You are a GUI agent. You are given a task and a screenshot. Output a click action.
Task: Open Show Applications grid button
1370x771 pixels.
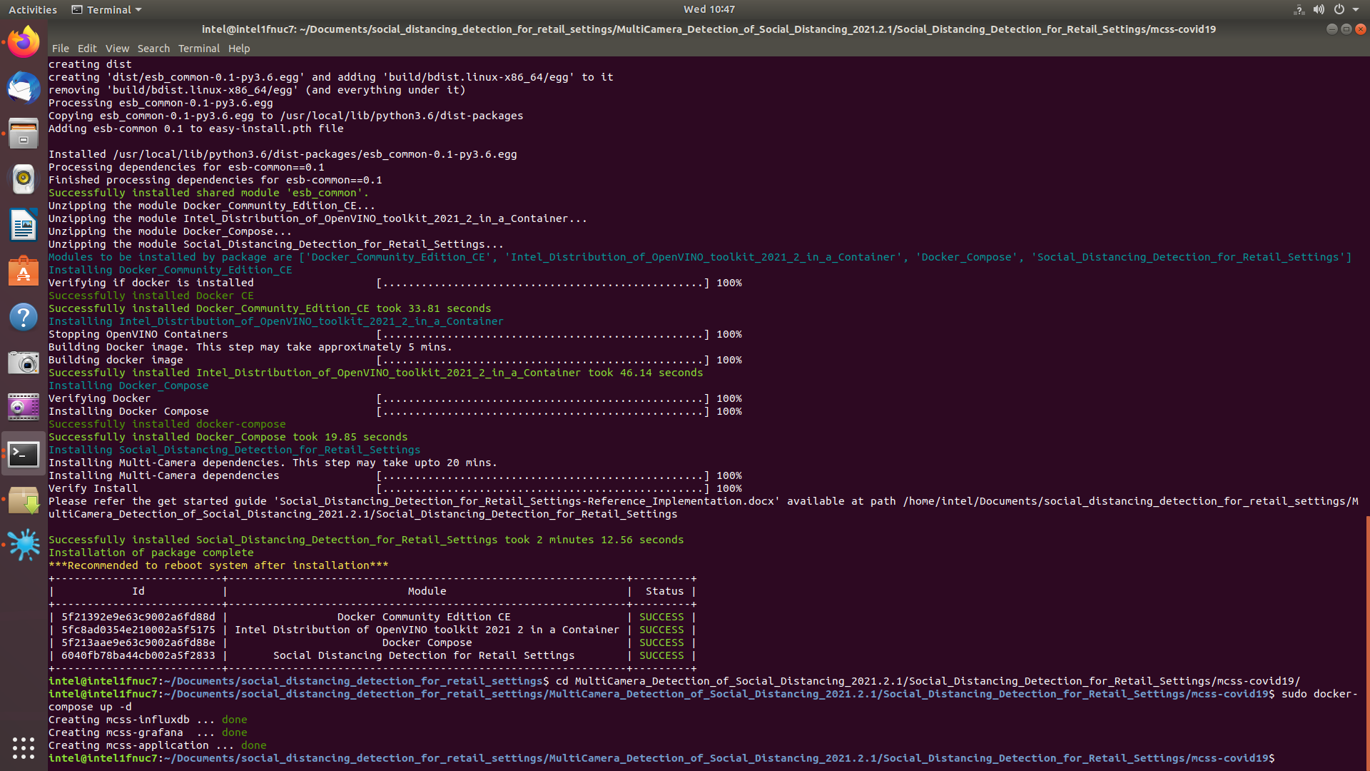click(24, 747)
